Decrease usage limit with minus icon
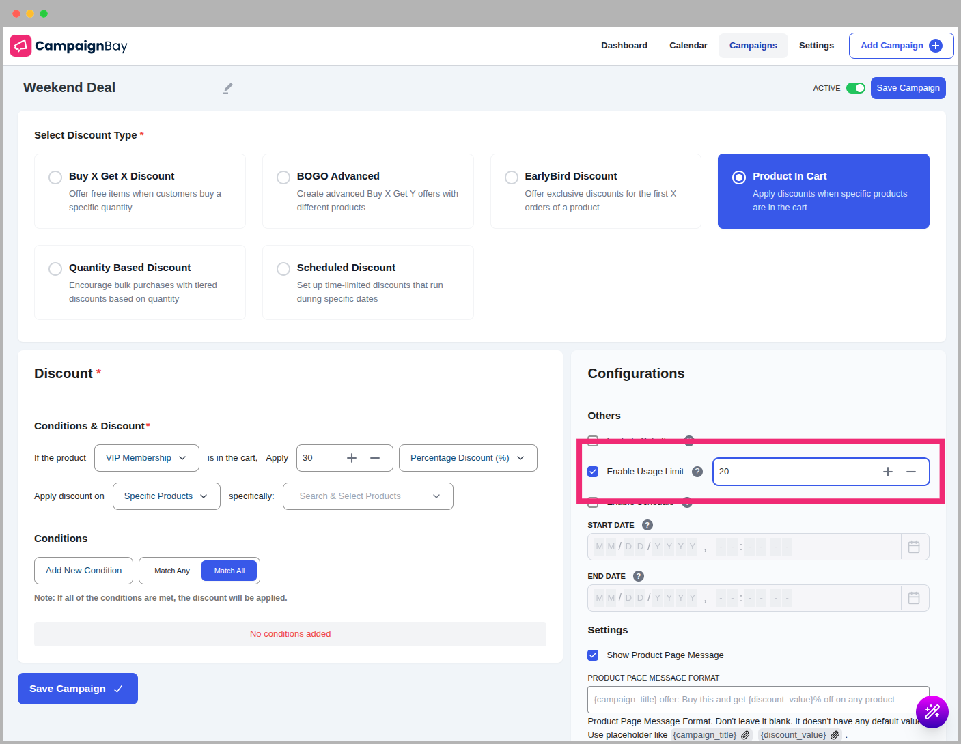This screenshot has height=744, width=961. pyautogui.click(x=911, y=472)
